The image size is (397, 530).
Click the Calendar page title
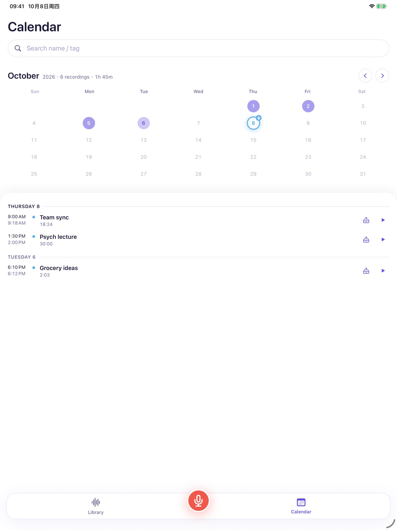[x=35, y=27]
